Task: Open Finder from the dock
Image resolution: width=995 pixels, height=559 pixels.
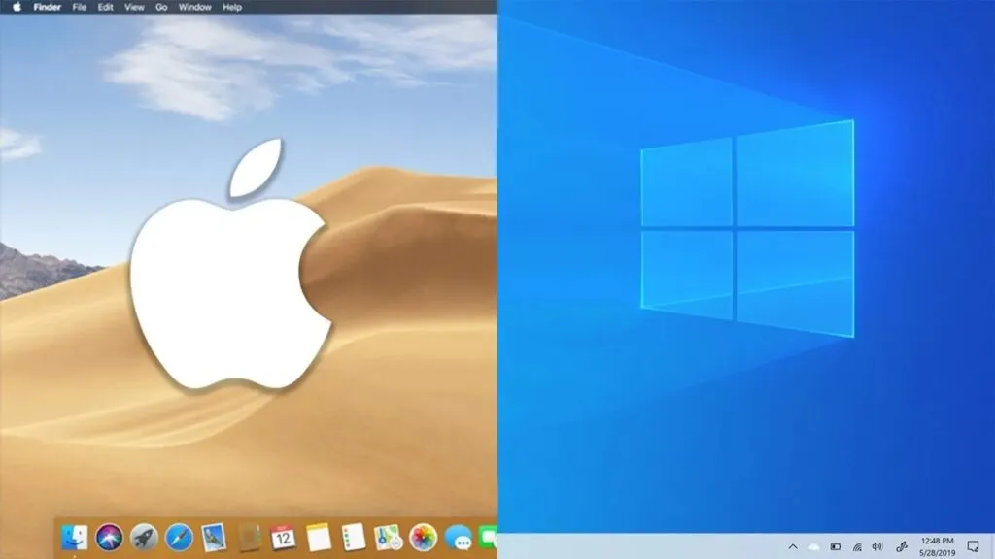Action: coord(75,536)
